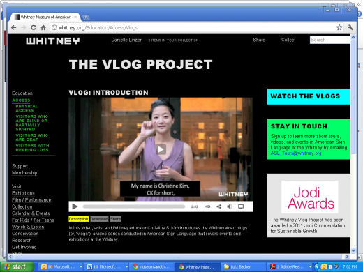Open the Chrome wrench menu
This screenshot has height=272, width=363.
pos(350,27)
